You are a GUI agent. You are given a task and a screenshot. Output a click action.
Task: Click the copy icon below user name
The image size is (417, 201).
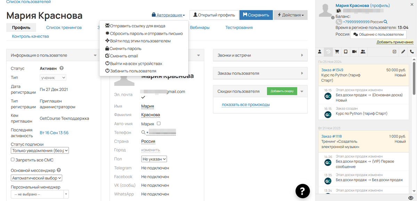pos(338,11)
